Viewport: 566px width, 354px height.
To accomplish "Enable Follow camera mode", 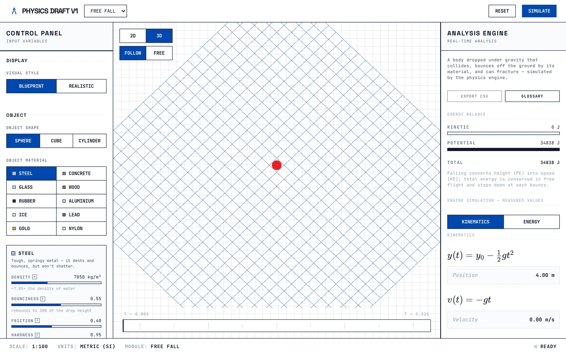I will (133, 53).
